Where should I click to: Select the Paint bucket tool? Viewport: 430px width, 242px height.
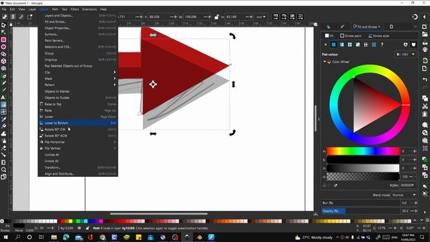tap(3, 126)
